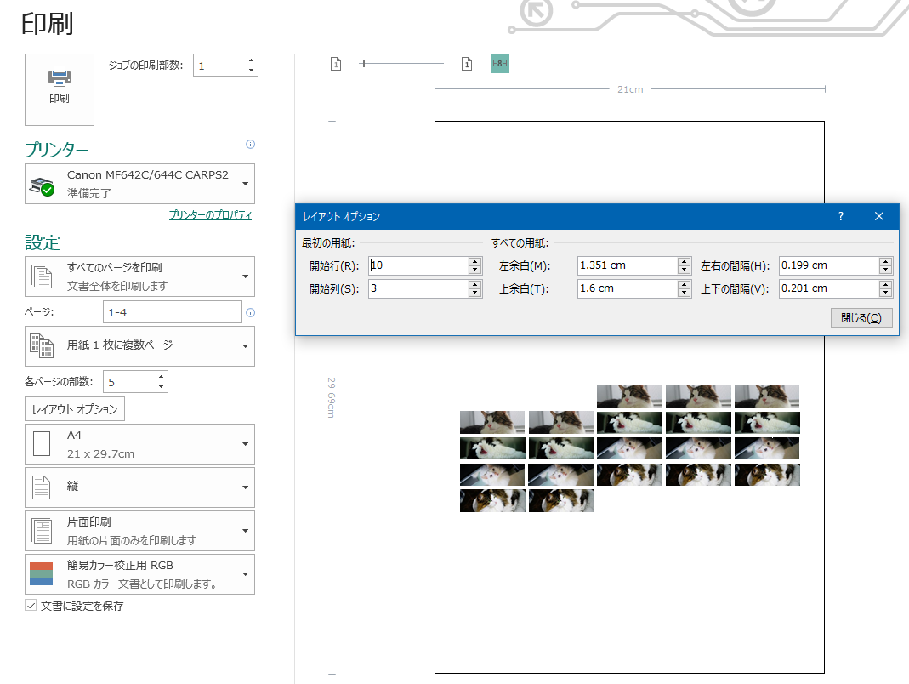Click the large Print button
The height and width of the screenshot is (684, 909).
point(60,89)
